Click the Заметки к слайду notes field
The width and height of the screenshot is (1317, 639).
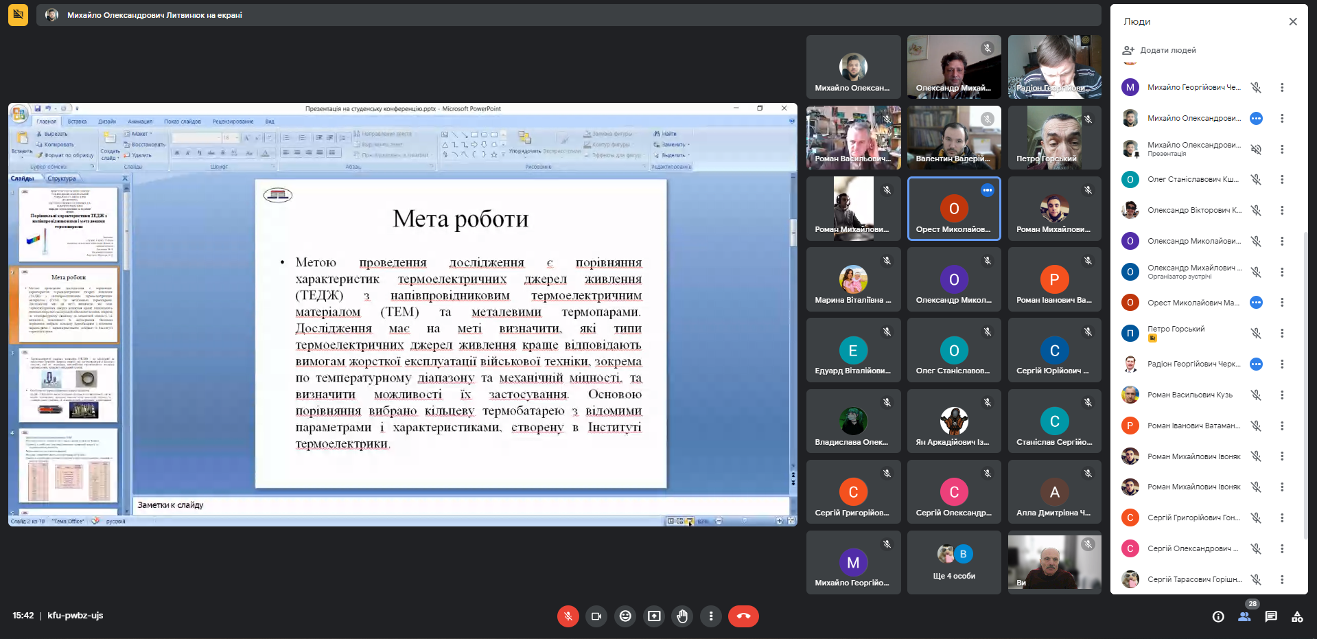tap(460, 505)
